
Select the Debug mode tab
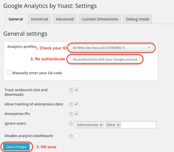coord(138,19)
